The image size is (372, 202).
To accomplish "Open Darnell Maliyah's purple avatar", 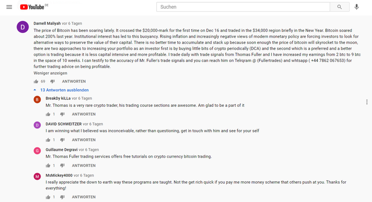I will click(23, 27).
